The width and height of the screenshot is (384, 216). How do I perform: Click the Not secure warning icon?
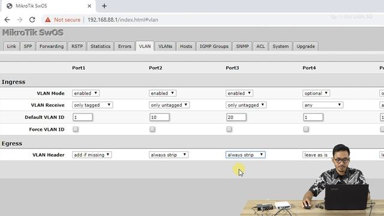(48, 20)
